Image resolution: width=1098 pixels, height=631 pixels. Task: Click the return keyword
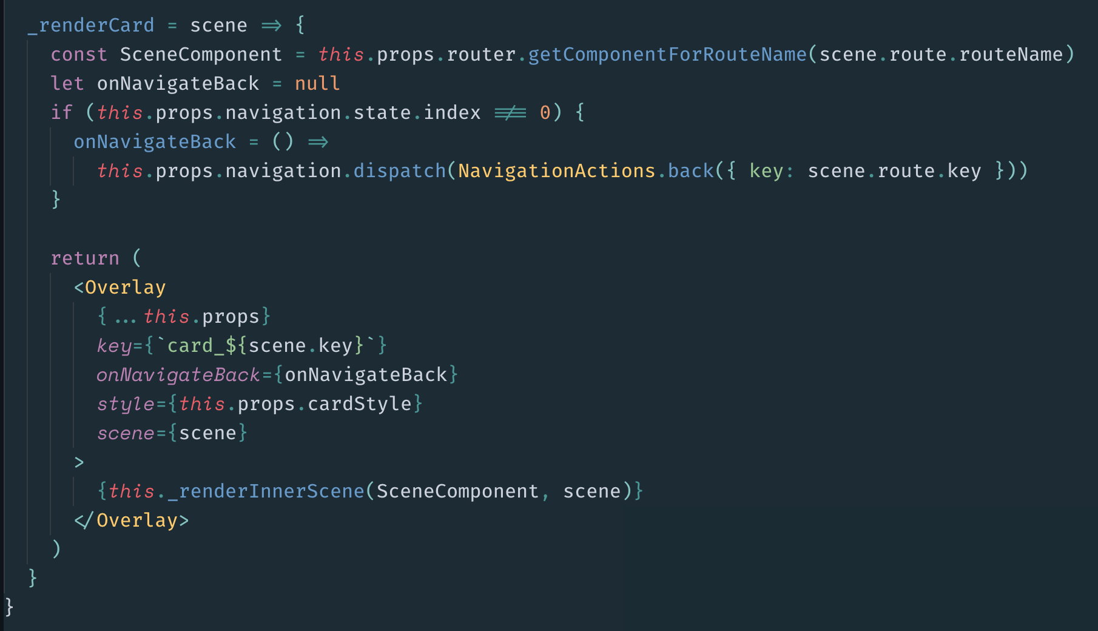[85, 258]
